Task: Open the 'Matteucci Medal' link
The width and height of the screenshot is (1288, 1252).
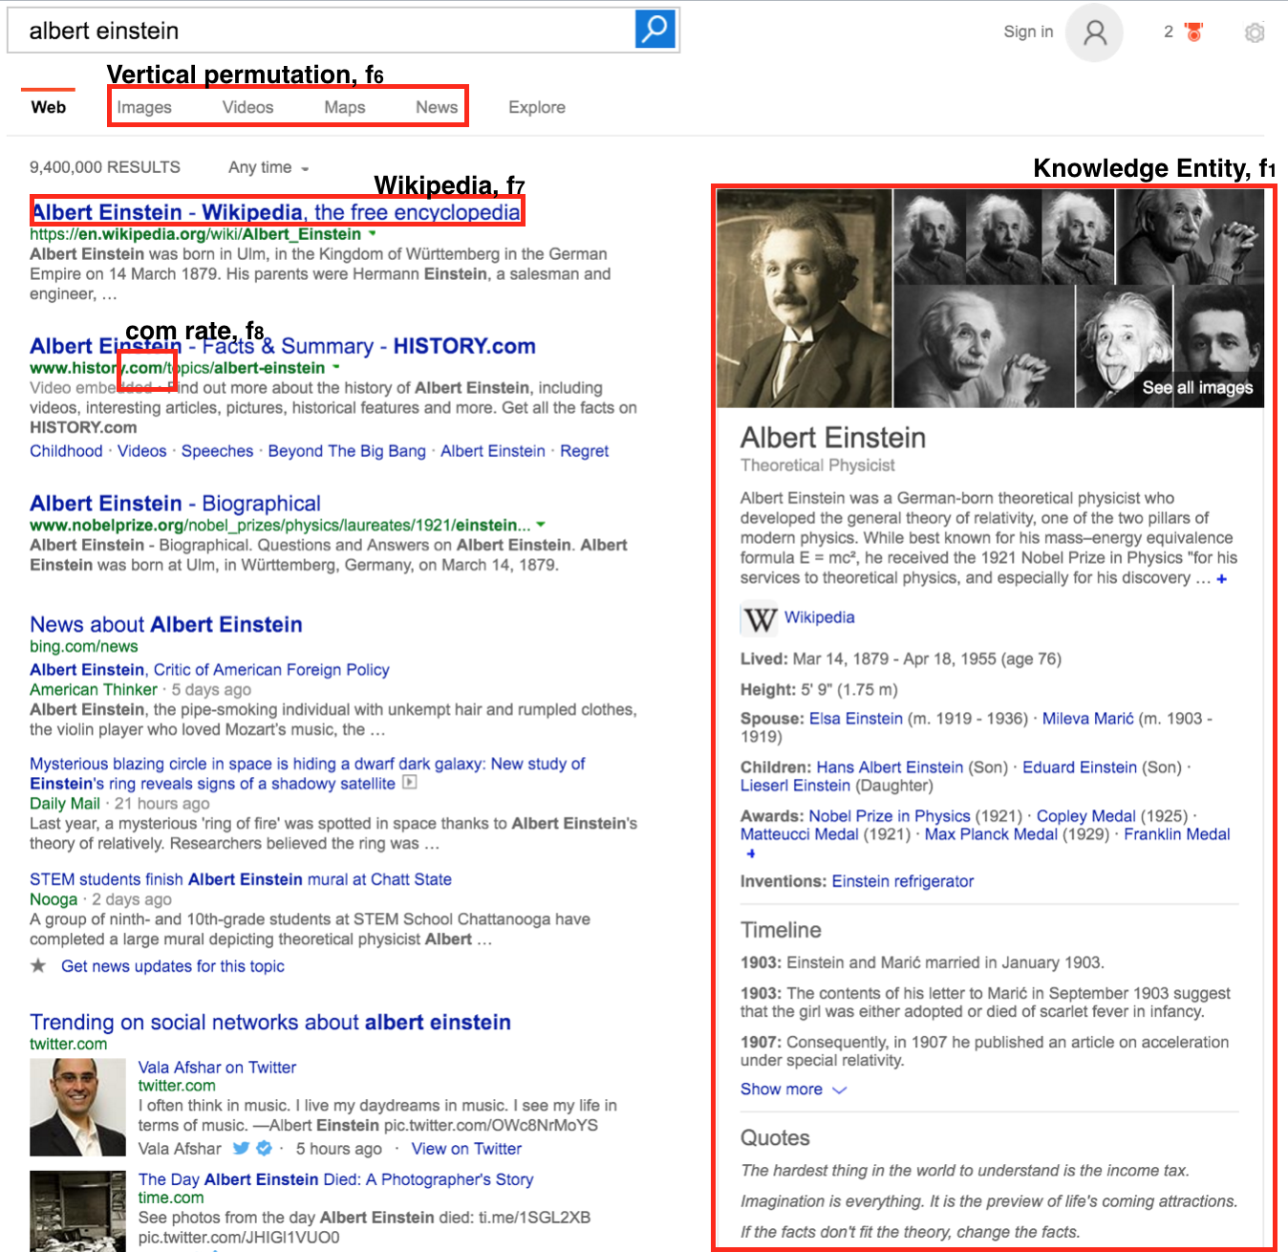Action: [800, 834]
